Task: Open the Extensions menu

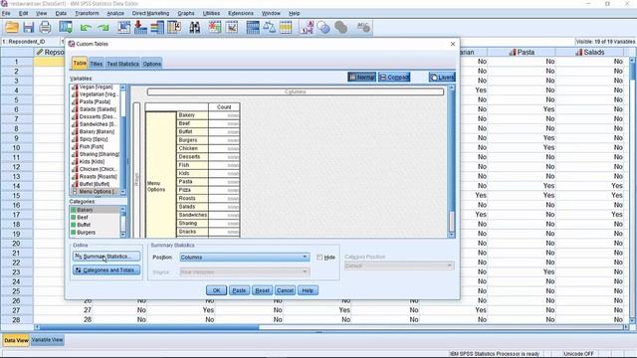Action: click(x=241, y=13)
